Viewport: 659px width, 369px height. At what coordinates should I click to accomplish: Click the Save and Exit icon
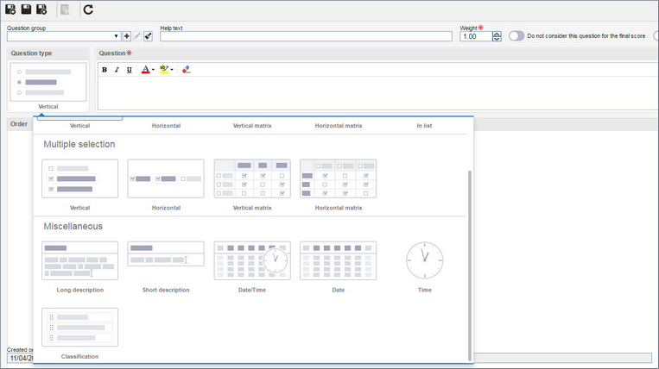pyautogui.click(x=41, y=9)
